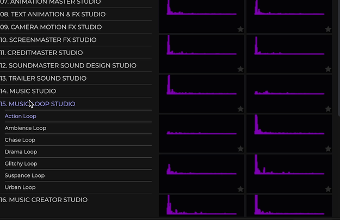Viewport: 340px width, 220px height.
Task: Click the vertical scrollbar beside the clip grid
Action: click(339, 58)
